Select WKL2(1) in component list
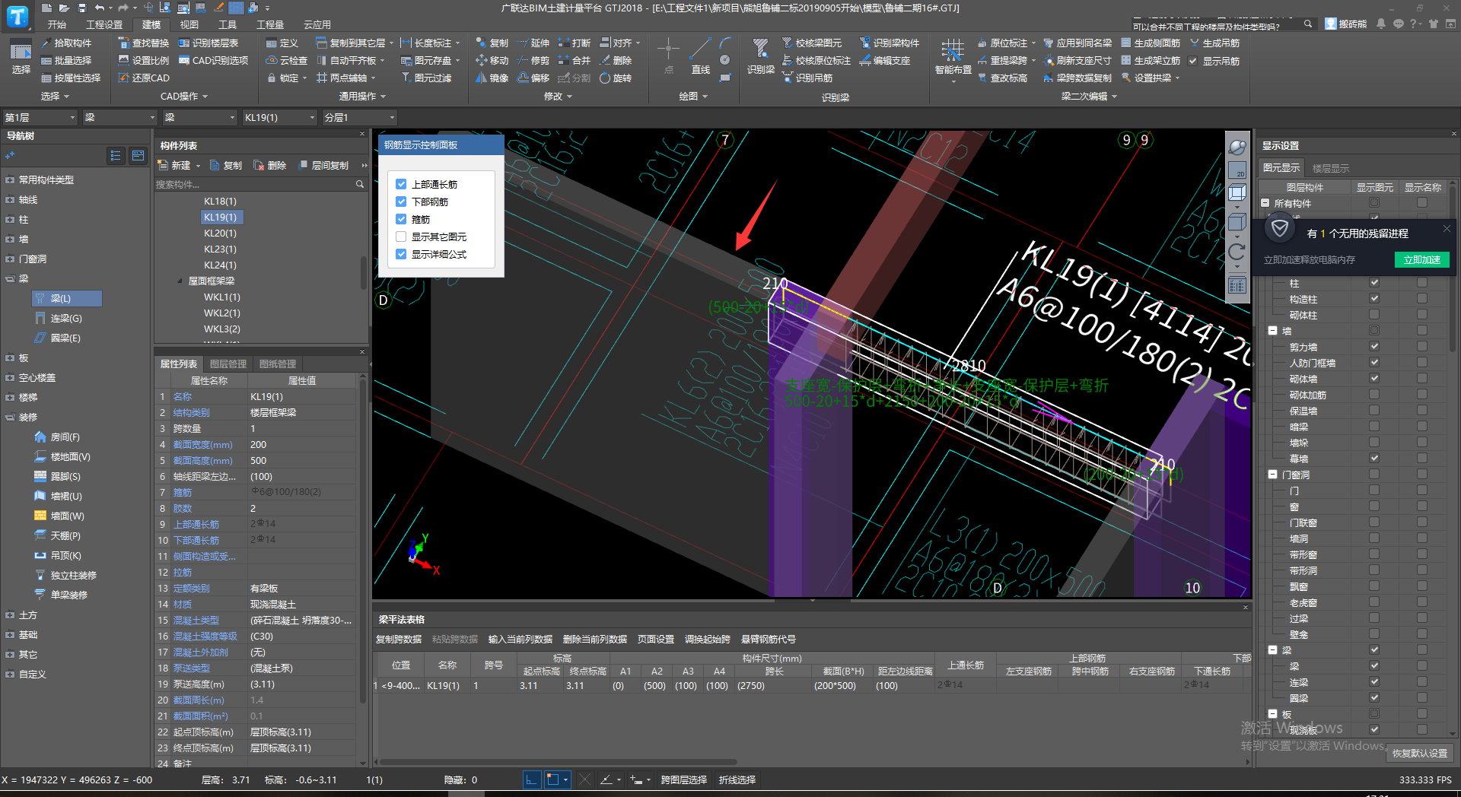Image resolution: width=1461 pixels, height=797 pixels. [x=222, y=313]
